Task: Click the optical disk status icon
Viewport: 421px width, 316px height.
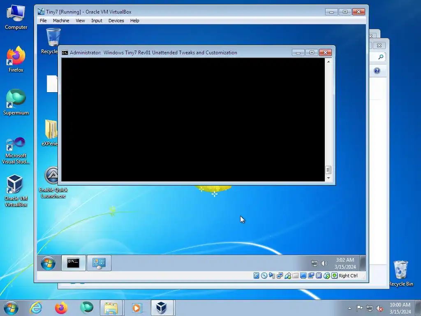Action: 264,276
